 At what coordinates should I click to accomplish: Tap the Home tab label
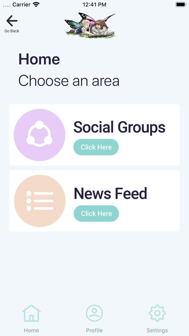tap(31, 330)
